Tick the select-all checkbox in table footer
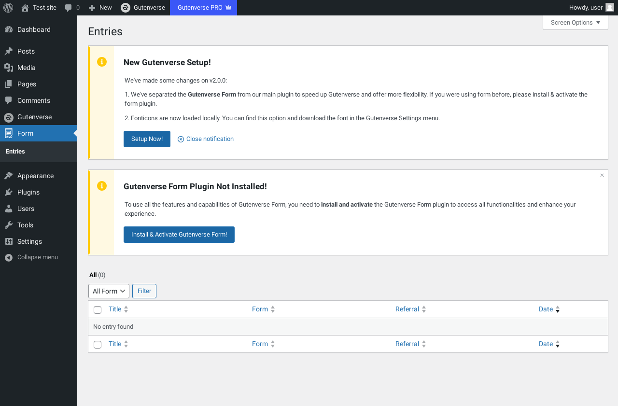 (98, 345)
